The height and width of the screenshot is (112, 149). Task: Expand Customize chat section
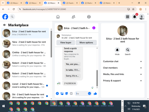coord(122,61)
